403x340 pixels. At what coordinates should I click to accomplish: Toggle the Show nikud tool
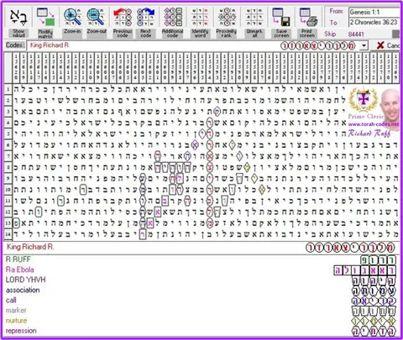pyautogui.click(x=18, y=23)
